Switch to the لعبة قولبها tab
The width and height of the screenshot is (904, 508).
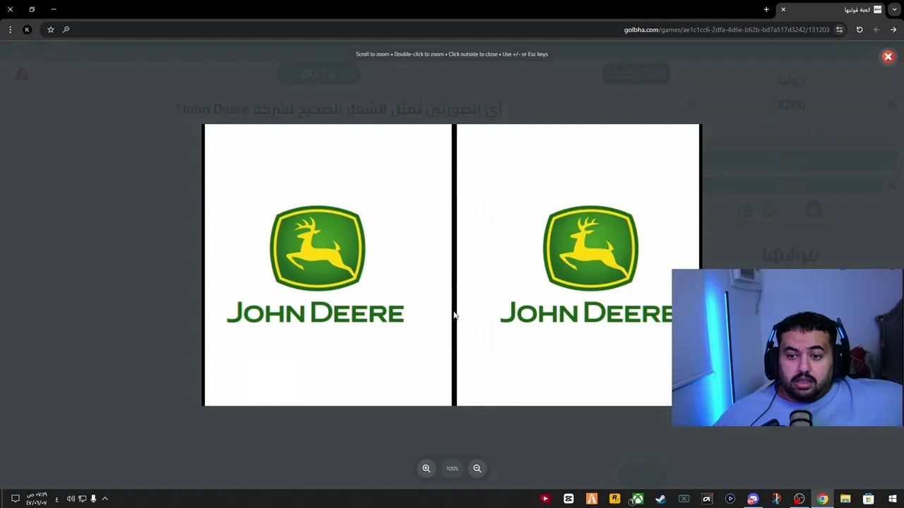pyautogui.click(x=831, y=10)
